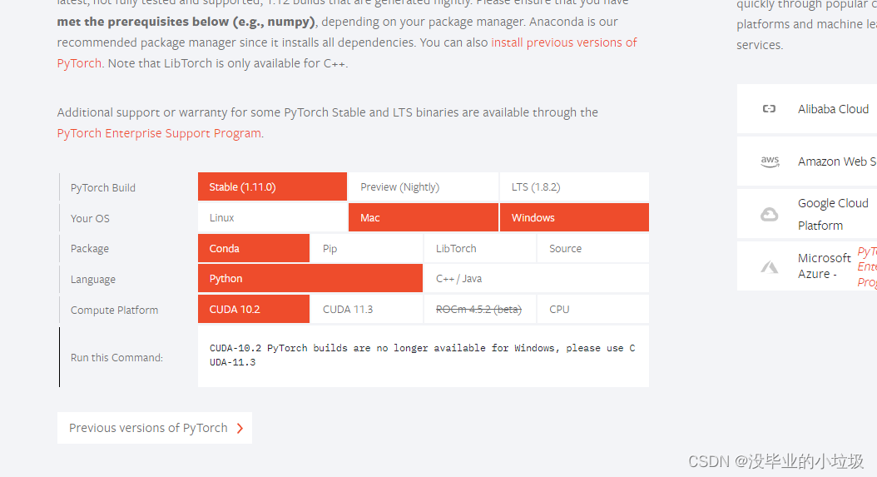Viewport: 877px width, 477px height.
Task: Open Alibaba Cloud platform link
Action: [x=807, y=108]
